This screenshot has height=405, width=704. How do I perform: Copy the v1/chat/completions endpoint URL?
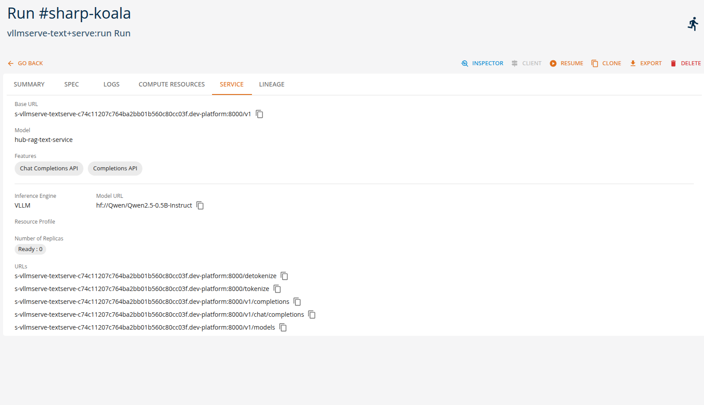point(312,315)
